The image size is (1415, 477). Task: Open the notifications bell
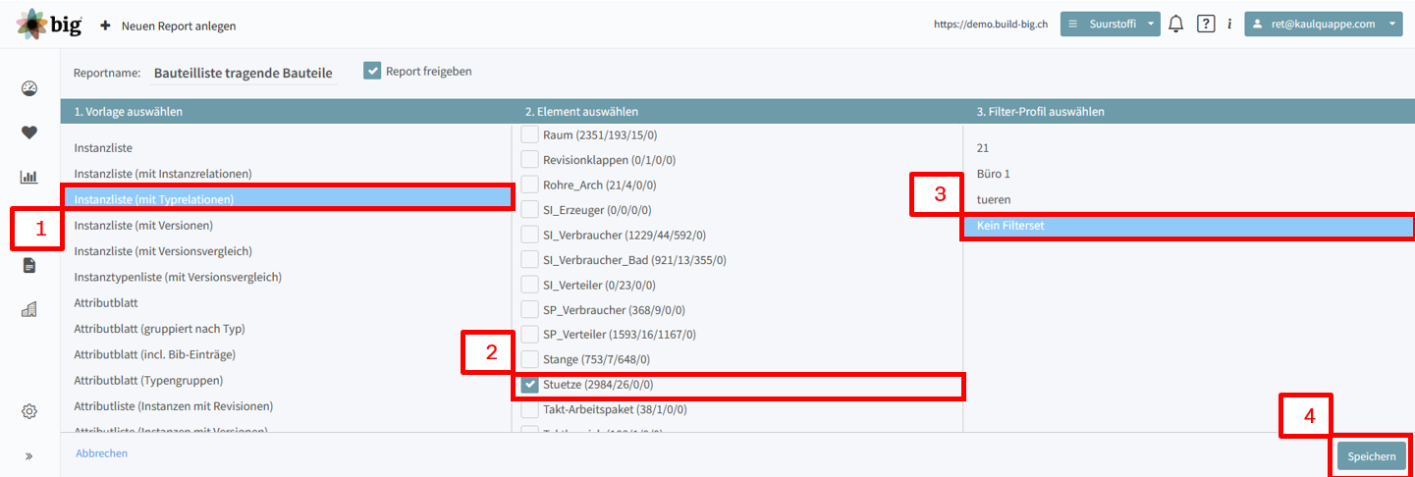click(1176, 24)
